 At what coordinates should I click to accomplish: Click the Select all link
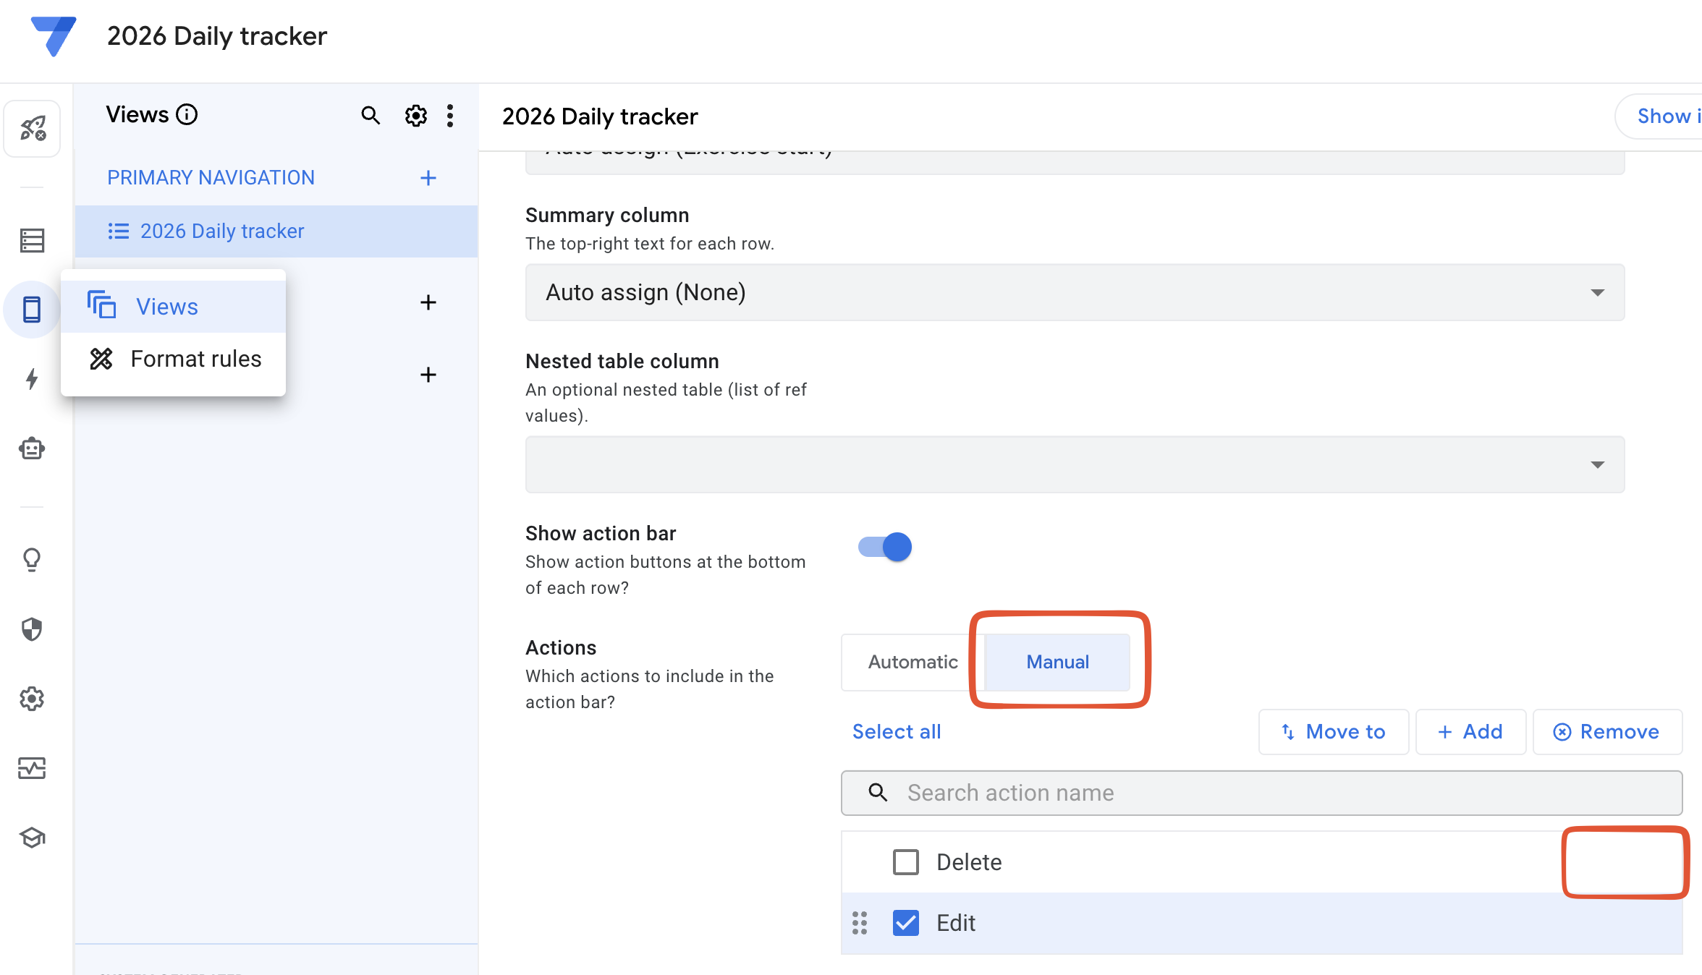897,732
